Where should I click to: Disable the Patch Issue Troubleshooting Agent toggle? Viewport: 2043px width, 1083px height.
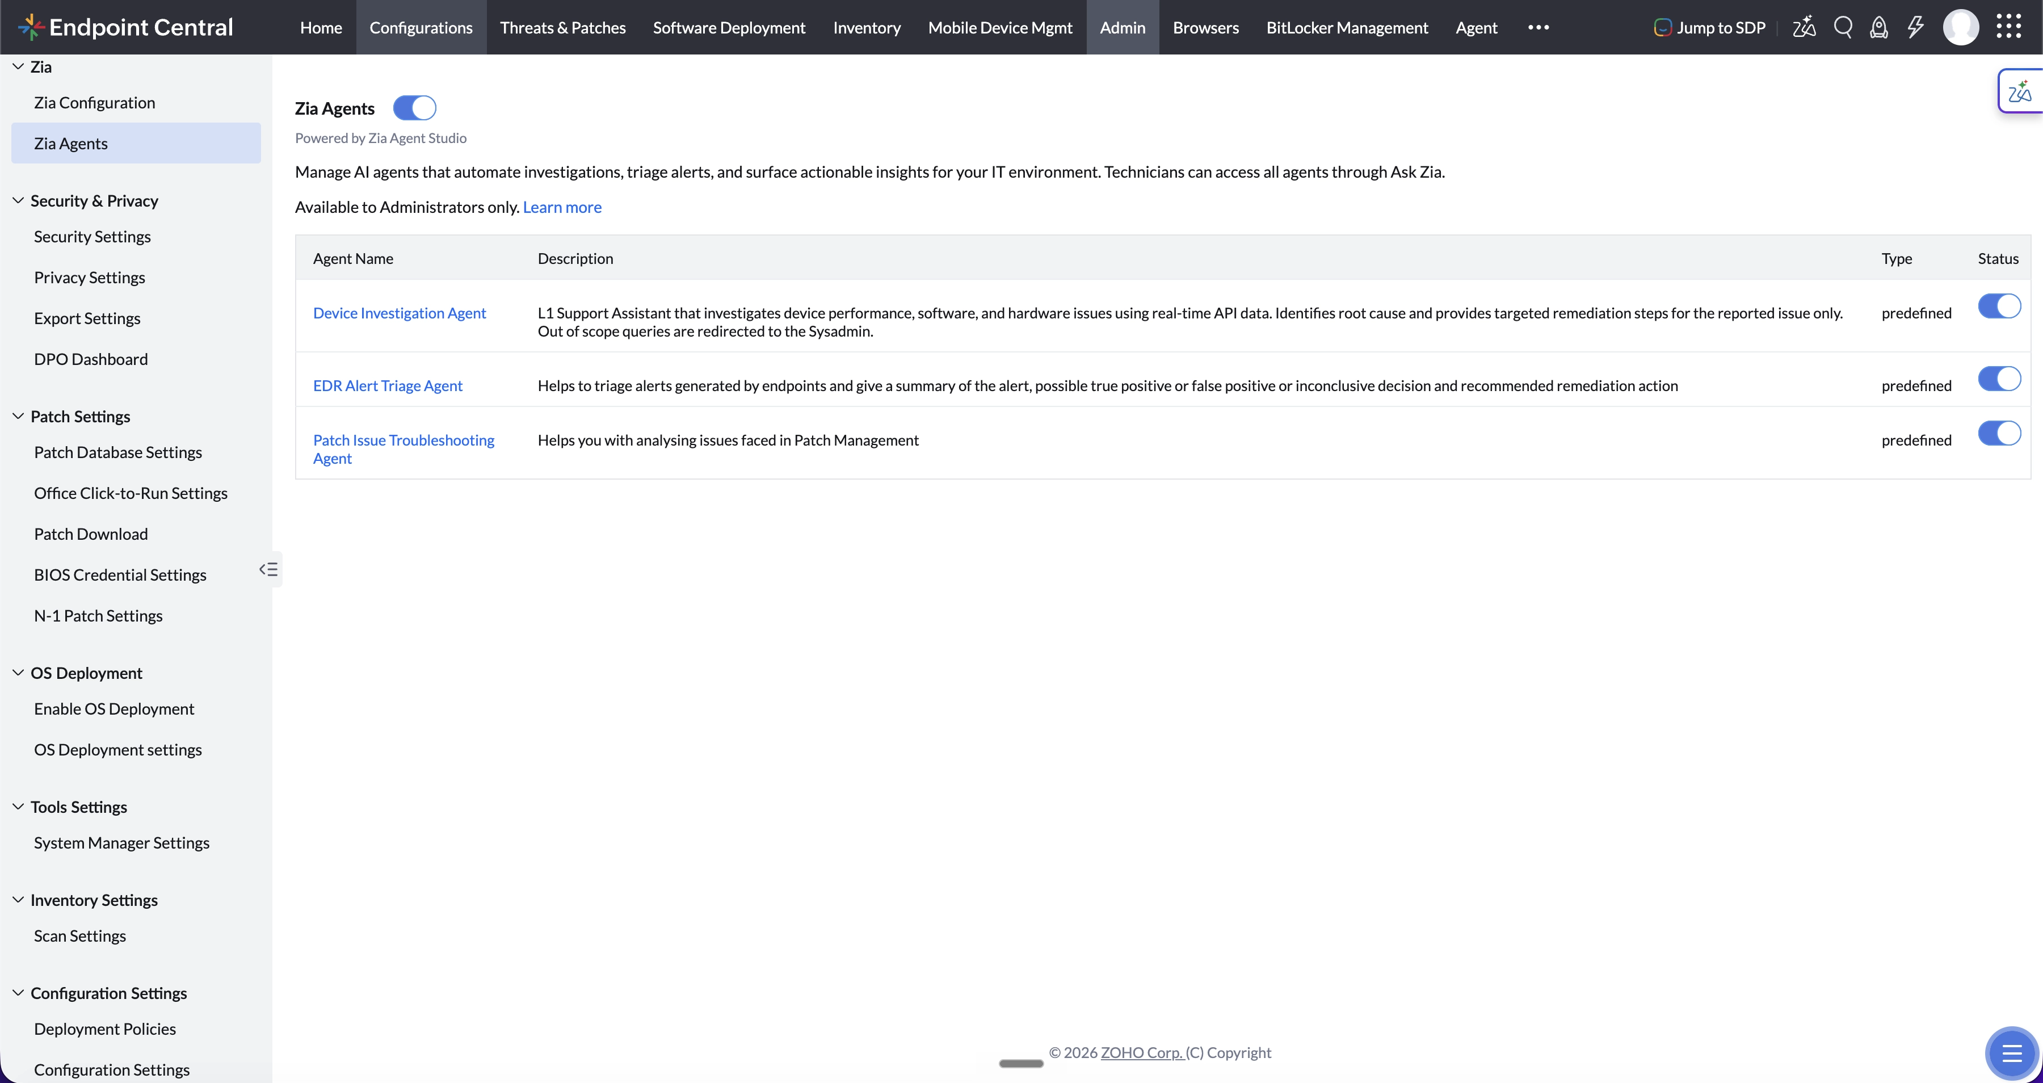[1999, 433]
